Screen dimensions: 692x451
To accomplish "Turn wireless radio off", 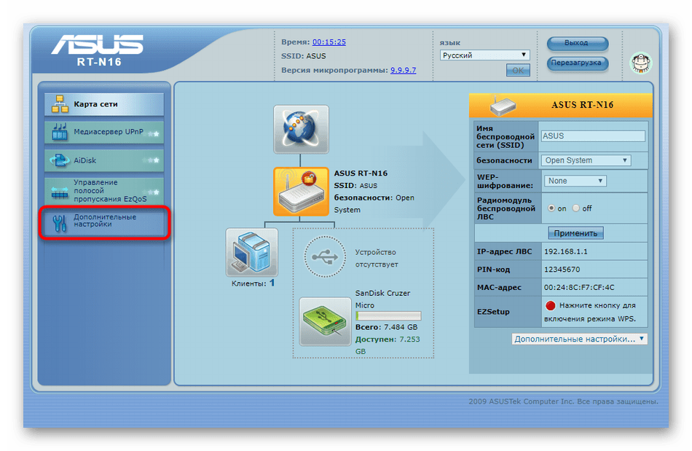I will [x=576, y=208].
